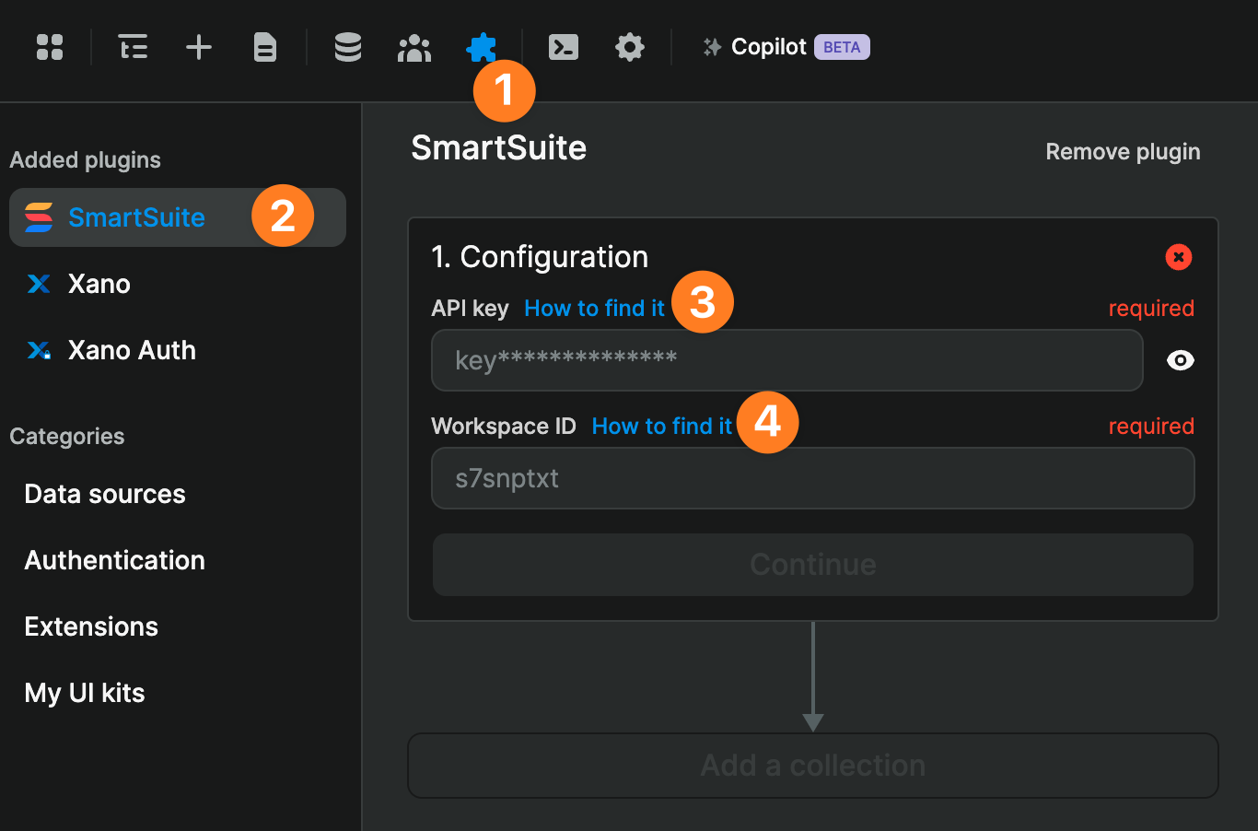This screenshot has width=1258, height=831.
Task: Expand the Extensions category
Action: tap(90, 626)
